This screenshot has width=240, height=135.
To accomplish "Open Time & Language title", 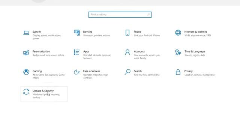I will [195, 51].
